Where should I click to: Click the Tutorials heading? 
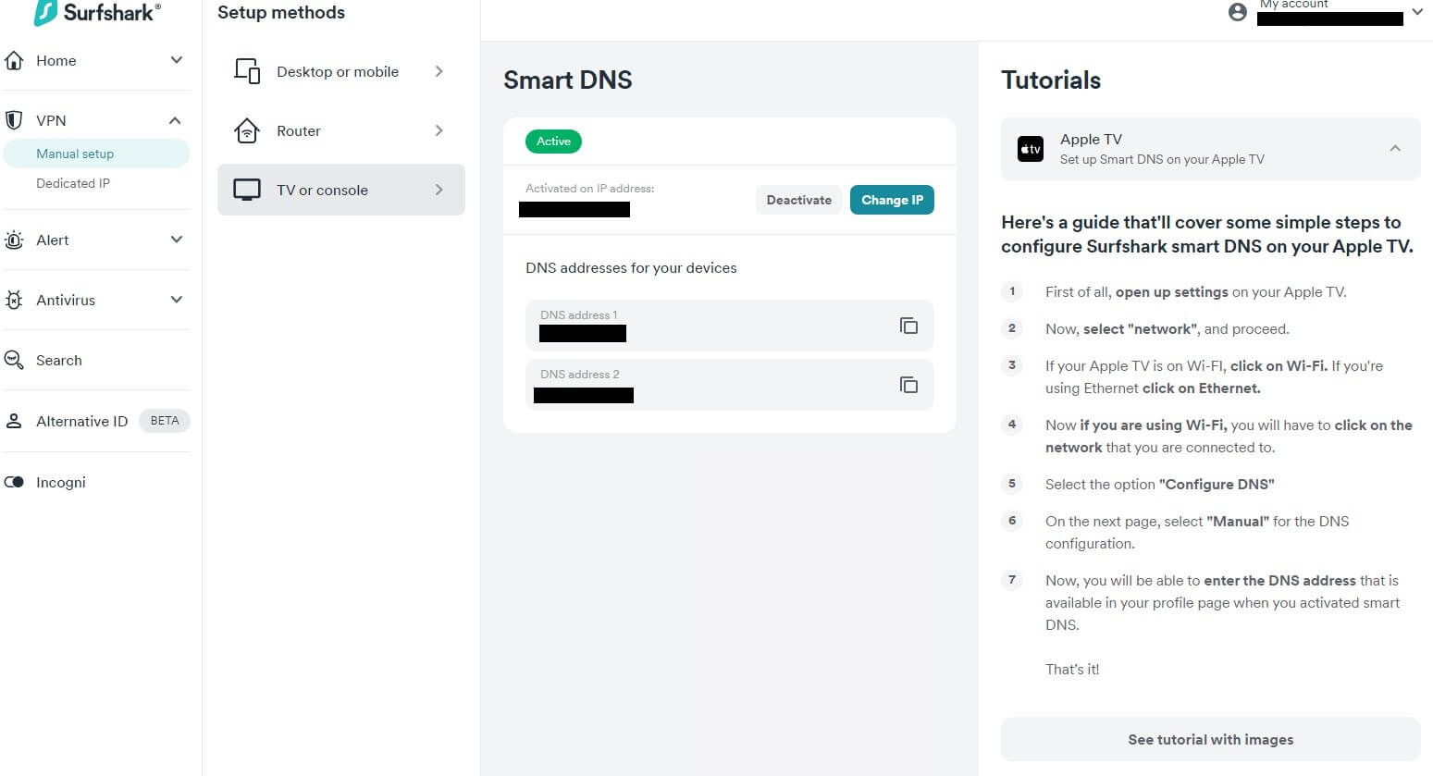click(1051, 80)
